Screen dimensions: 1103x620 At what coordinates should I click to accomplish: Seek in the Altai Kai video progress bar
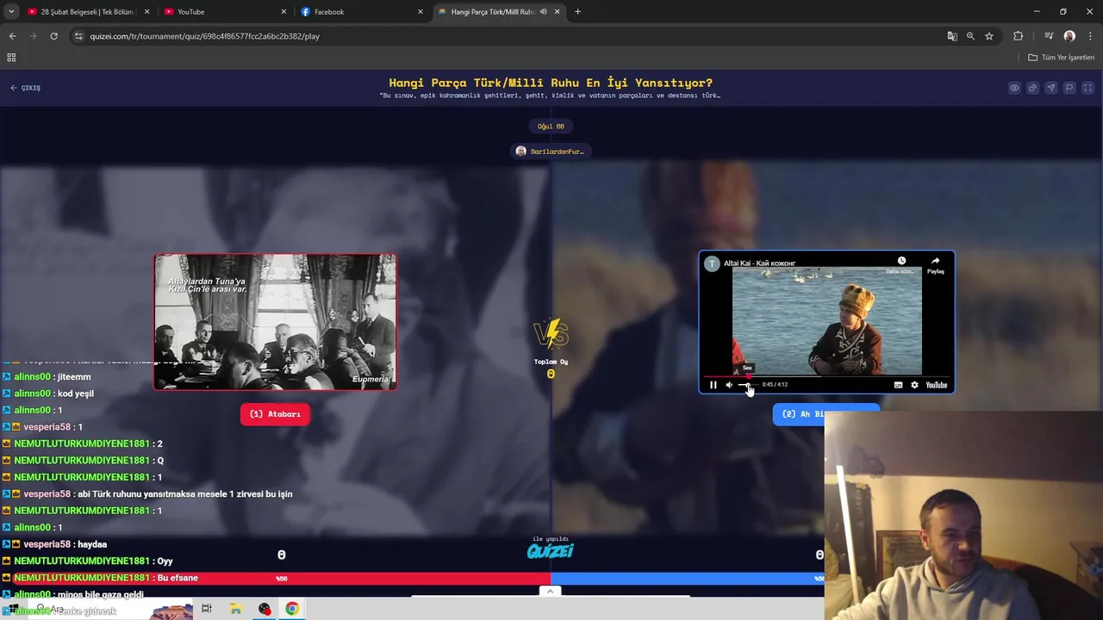[x=826, y=376]
